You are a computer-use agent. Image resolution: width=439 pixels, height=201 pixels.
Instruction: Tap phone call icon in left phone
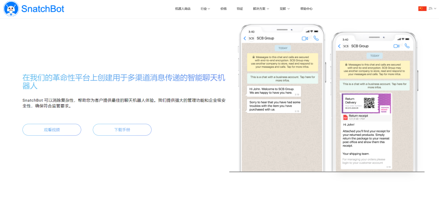point(316,38)
